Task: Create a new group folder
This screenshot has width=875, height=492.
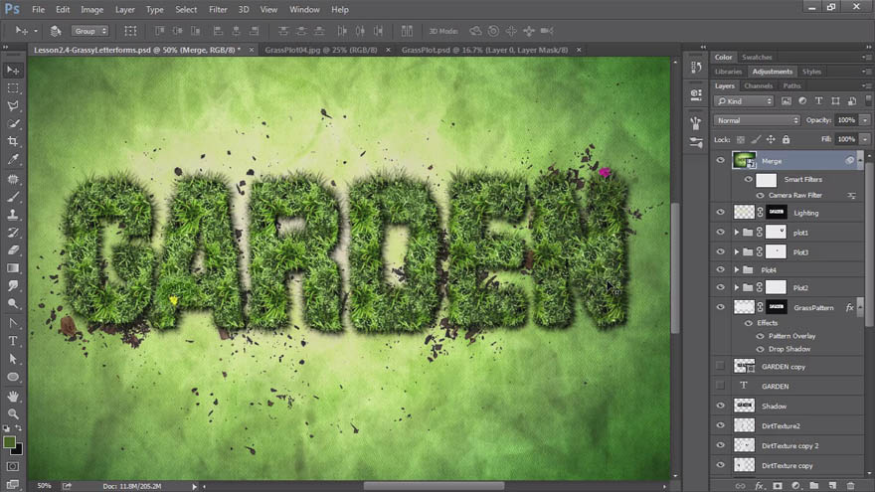Action: pos(814,486)
